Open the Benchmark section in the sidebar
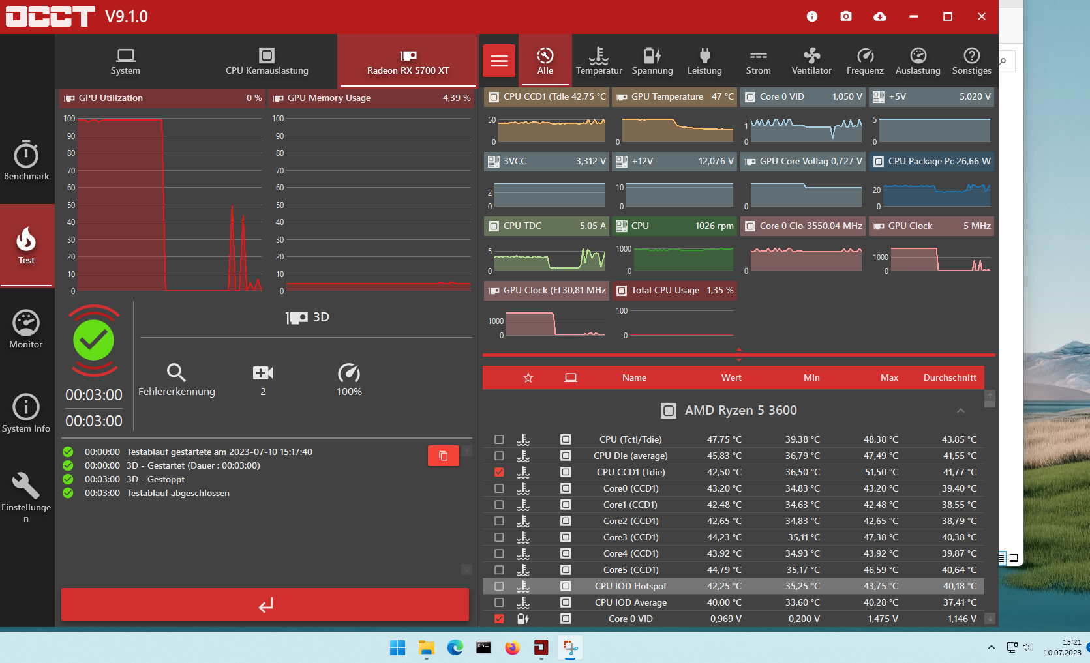Image resolution: width=1090 pixels, height=663 pixels. click(26, 160)
